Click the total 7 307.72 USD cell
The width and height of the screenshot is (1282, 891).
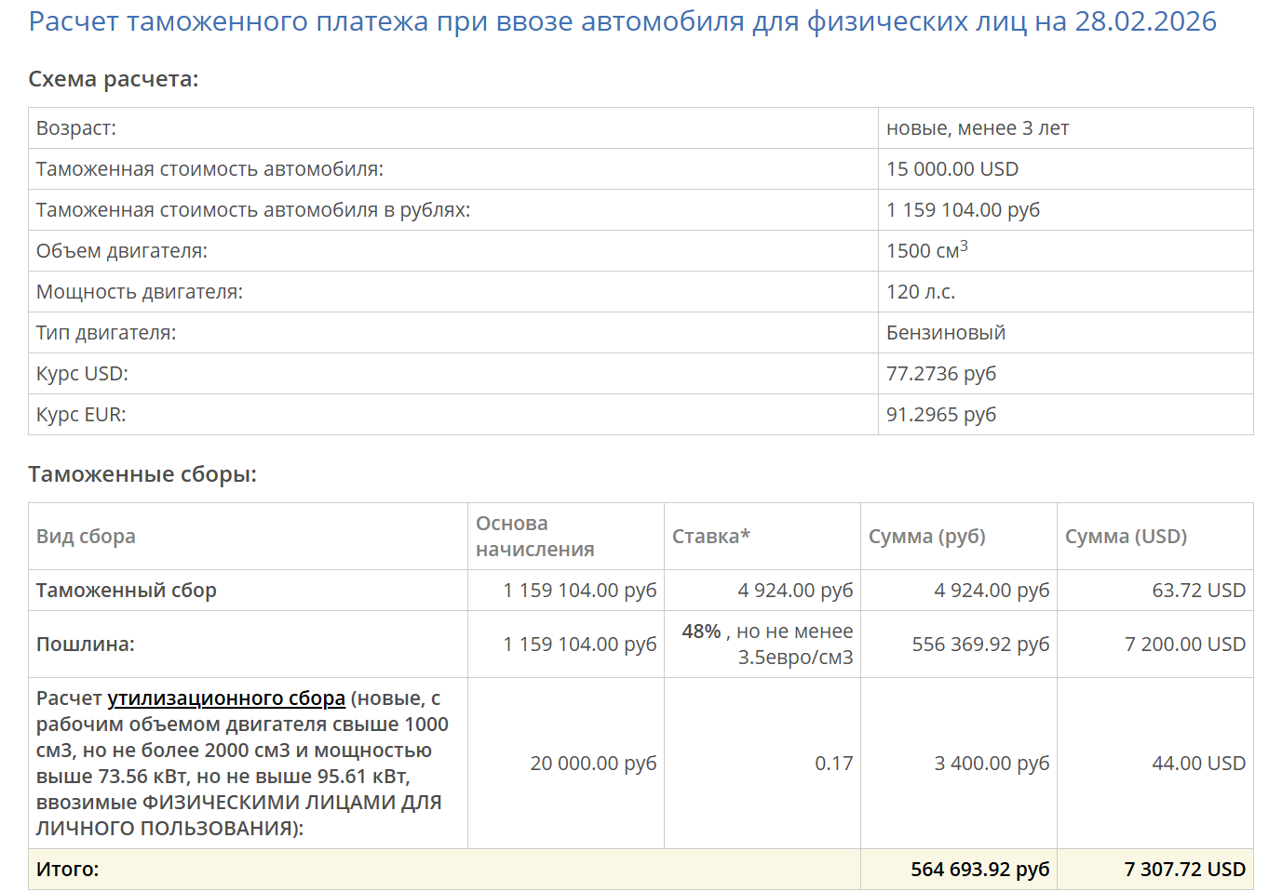[1155, 870]
